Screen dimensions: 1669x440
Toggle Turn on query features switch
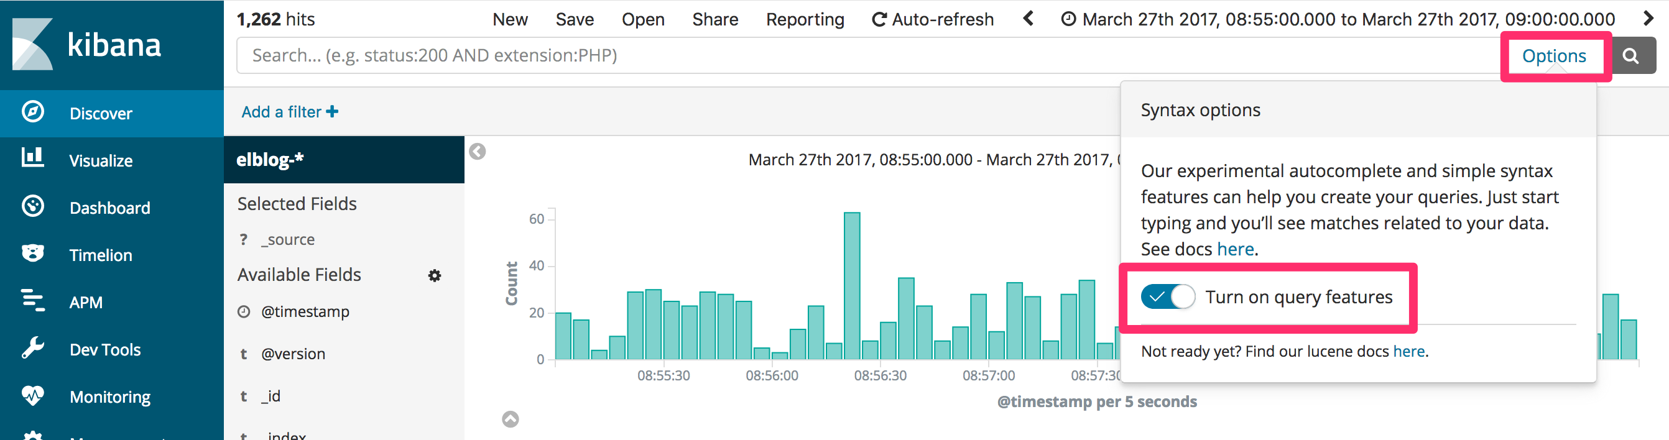(1168, 297)
